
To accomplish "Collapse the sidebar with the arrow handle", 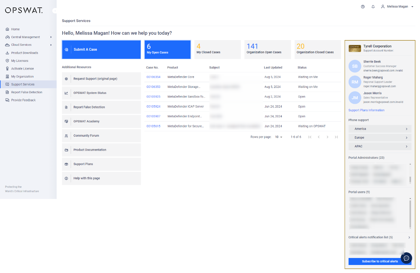I will (55, 11).
